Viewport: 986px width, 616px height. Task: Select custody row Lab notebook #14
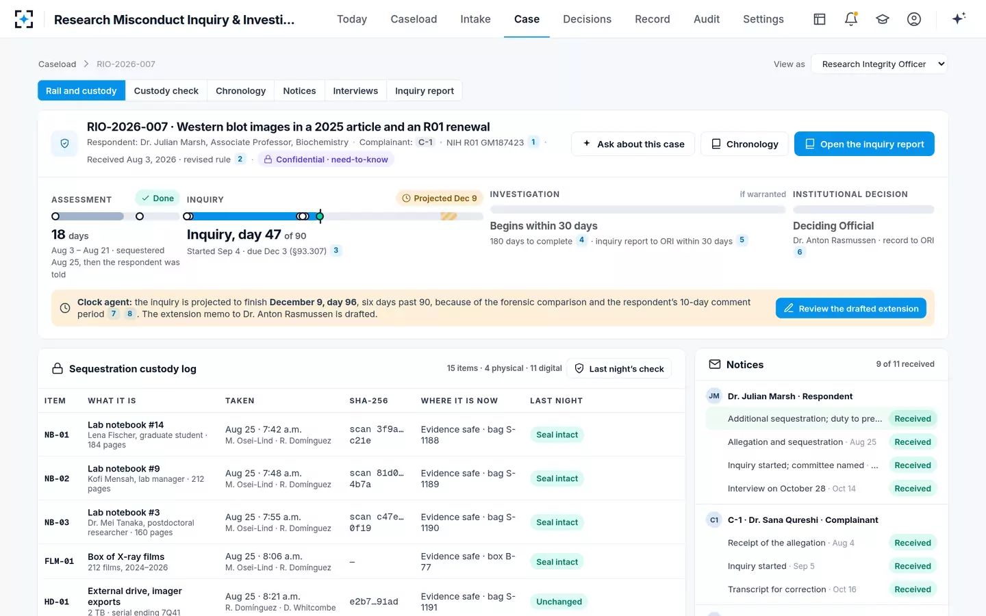coord(362,435)
